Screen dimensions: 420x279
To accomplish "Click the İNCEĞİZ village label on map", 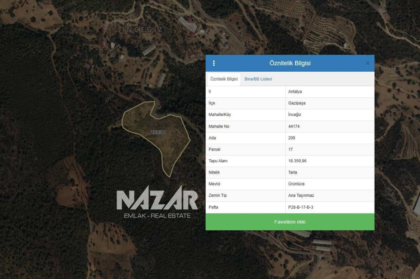I will click(x=142, y=30).
